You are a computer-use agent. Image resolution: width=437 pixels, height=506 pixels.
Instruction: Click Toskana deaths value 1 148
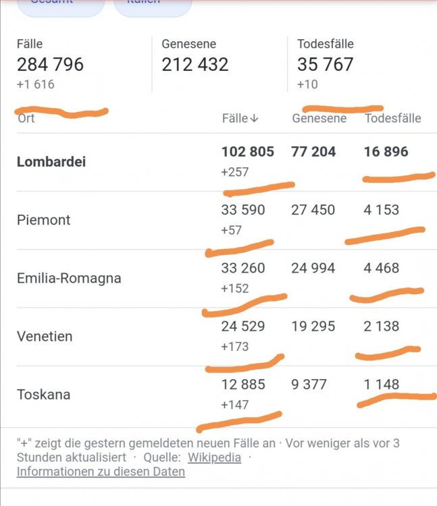(382, 385)
